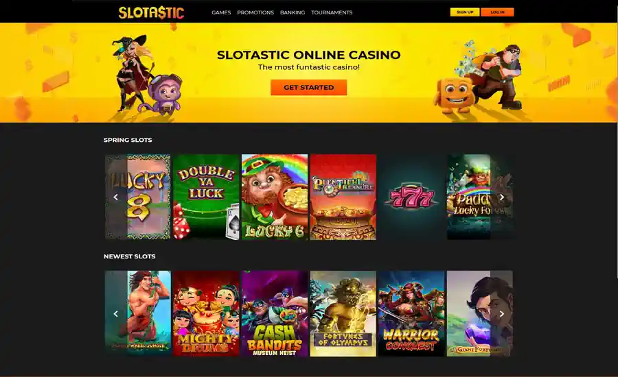The width and height of the screenshot is (618, 377).
Task: Click the Sign Up button
Action: tap(465, 12)
